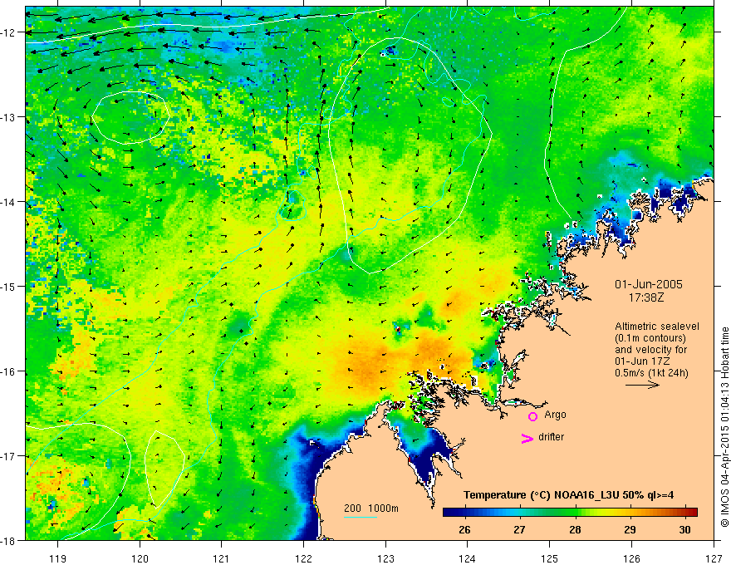This screenshot has width=731, height=565.
Task: Click the 123 longitude axis label
Action: (385, 558)
